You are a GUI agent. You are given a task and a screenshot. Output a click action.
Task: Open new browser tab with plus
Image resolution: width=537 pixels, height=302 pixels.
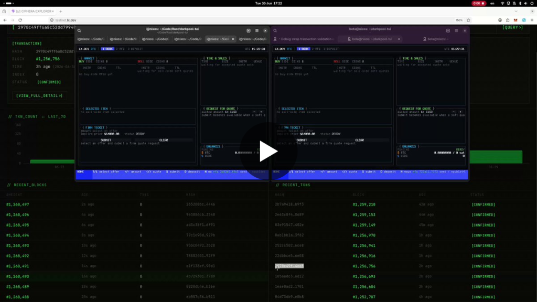(61, 12)
